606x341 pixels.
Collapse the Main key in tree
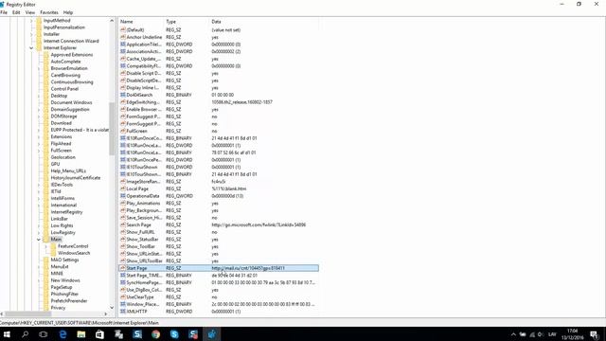[x=39, y=240]
